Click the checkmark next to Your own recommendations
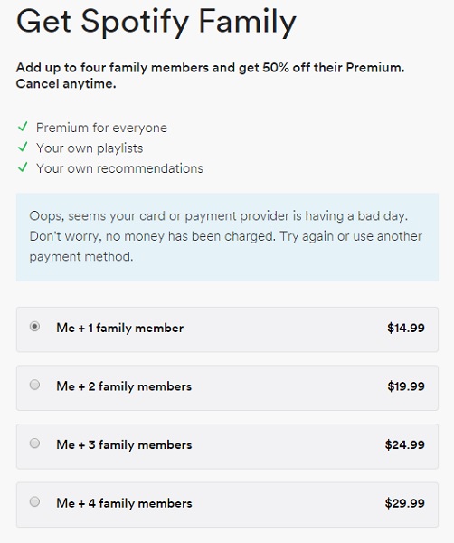This screenshot has height=543, width=454. pos(23,167)
